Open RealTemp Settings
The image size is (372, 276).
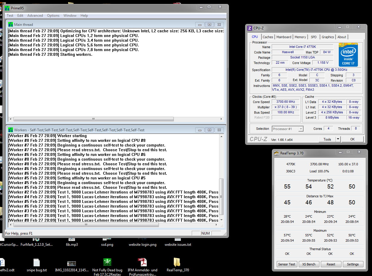click(x=353, y=264)
